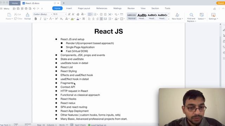Screen dimensions: 225x126
Task: Decrease font size with shrink icon
Action: (73, 14)
